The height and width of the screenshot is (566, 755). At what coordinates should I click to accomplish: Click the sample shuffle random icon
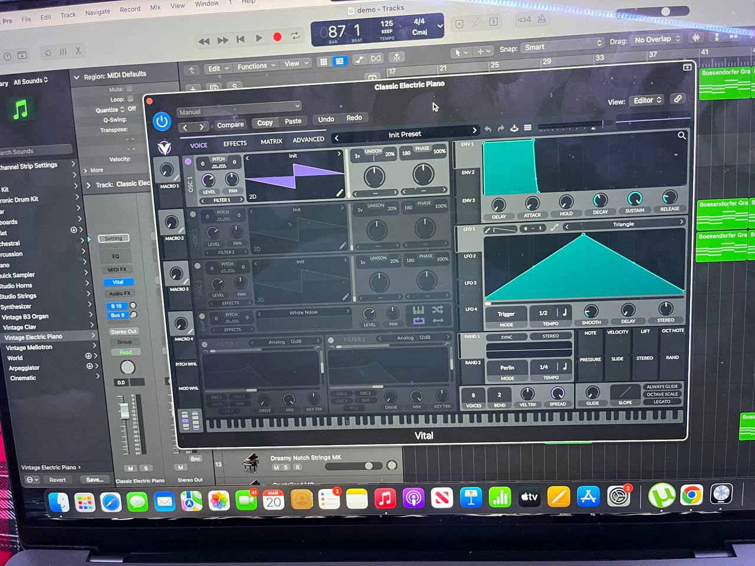click(437, 310)
